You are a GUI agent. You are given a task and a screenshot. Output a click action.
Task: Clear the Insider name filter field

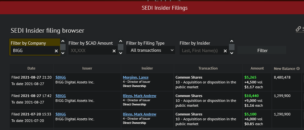click(x=225, y=51)
